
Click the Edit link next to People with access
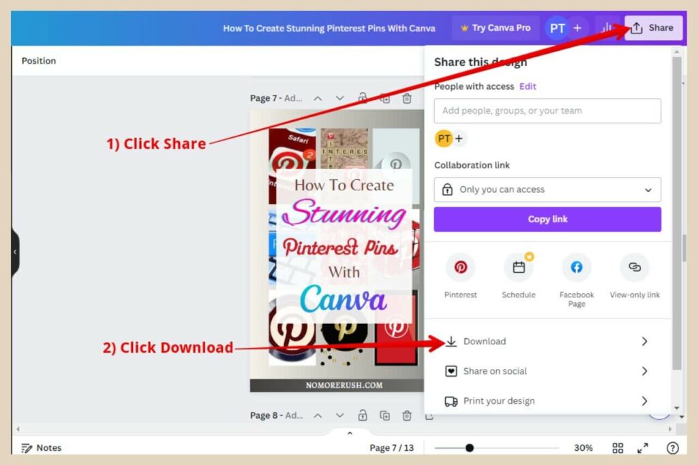coord(528,87)
